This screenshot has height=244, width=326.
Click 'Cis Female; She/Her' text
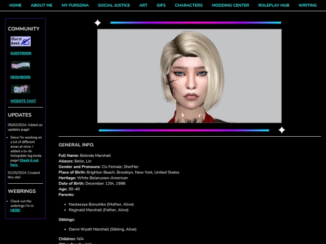[x=120, y=167]
